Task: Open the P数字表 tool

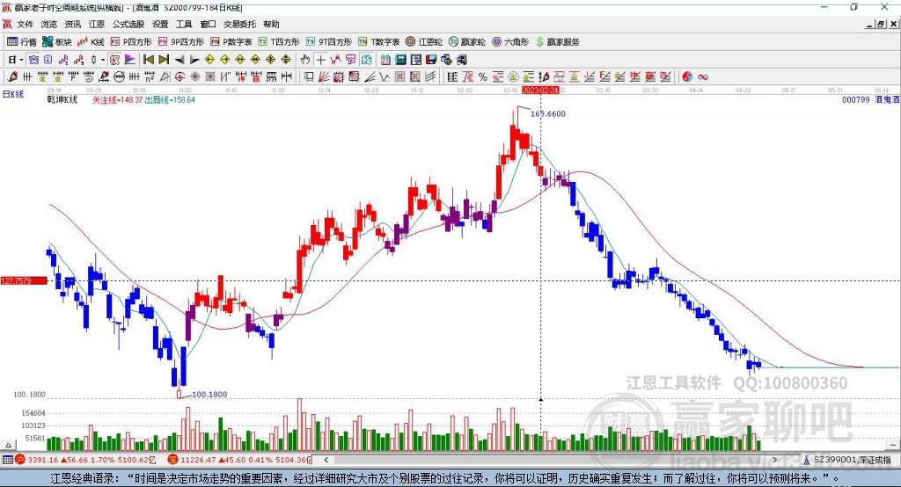Action: coord(231,42)
